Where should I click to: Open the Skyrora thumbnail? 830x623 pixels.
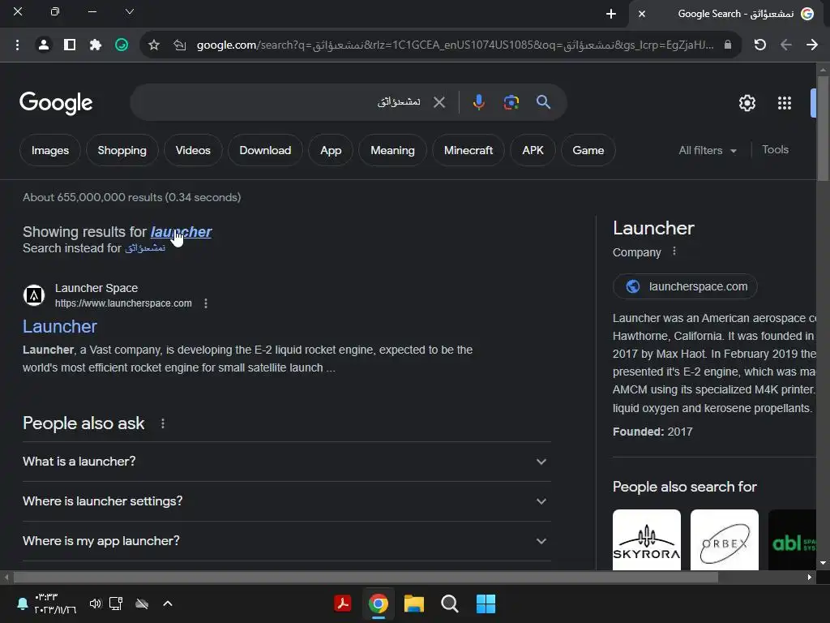646,539
